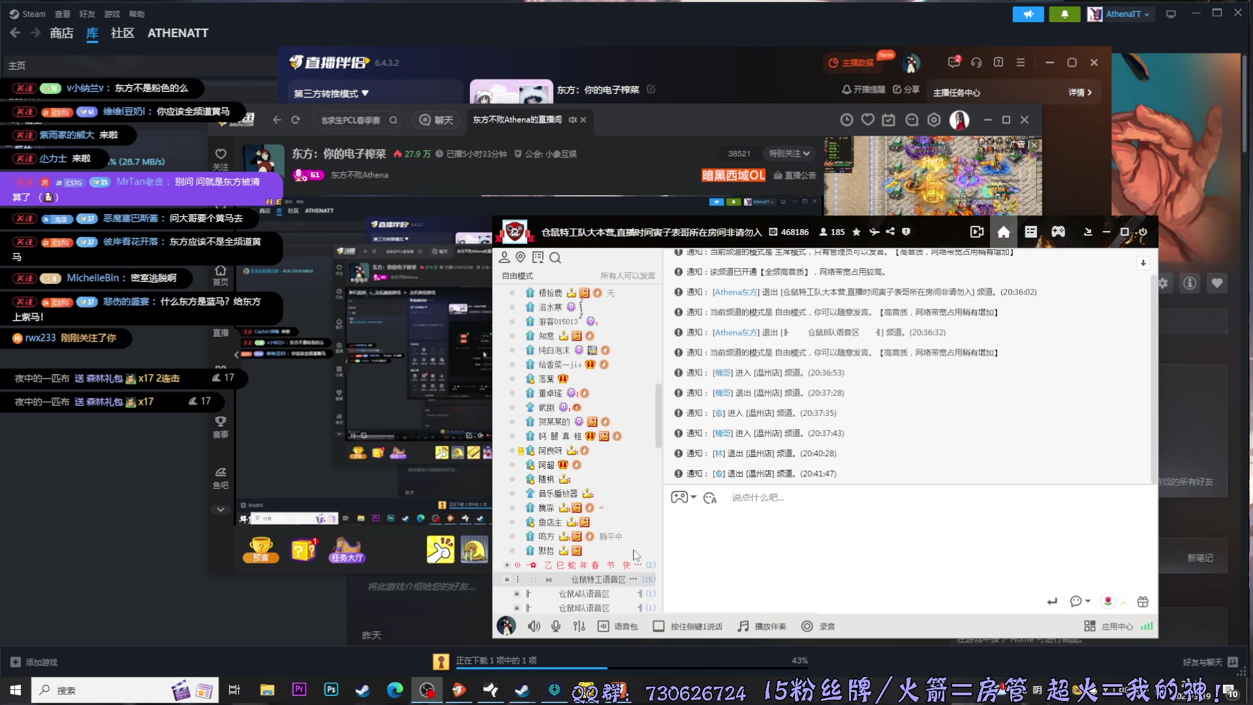Expand Douyu sidebar chevron below 鱼吧
Image resolution: width=1253 pixels, height=705 pixels.
click(x=221, y=510)
